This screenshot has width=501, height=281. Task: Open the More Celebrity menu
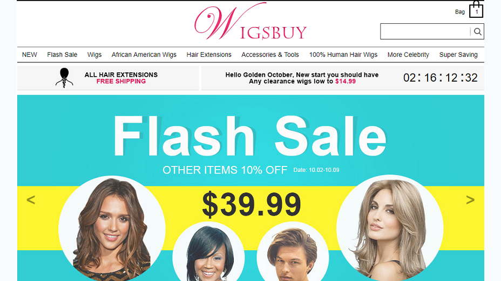point(408,55)
